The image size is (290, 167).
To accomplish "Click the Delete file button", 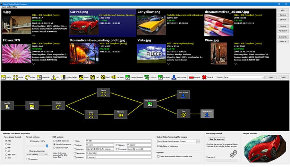I will pyautogui.click(x=283, y=37).
